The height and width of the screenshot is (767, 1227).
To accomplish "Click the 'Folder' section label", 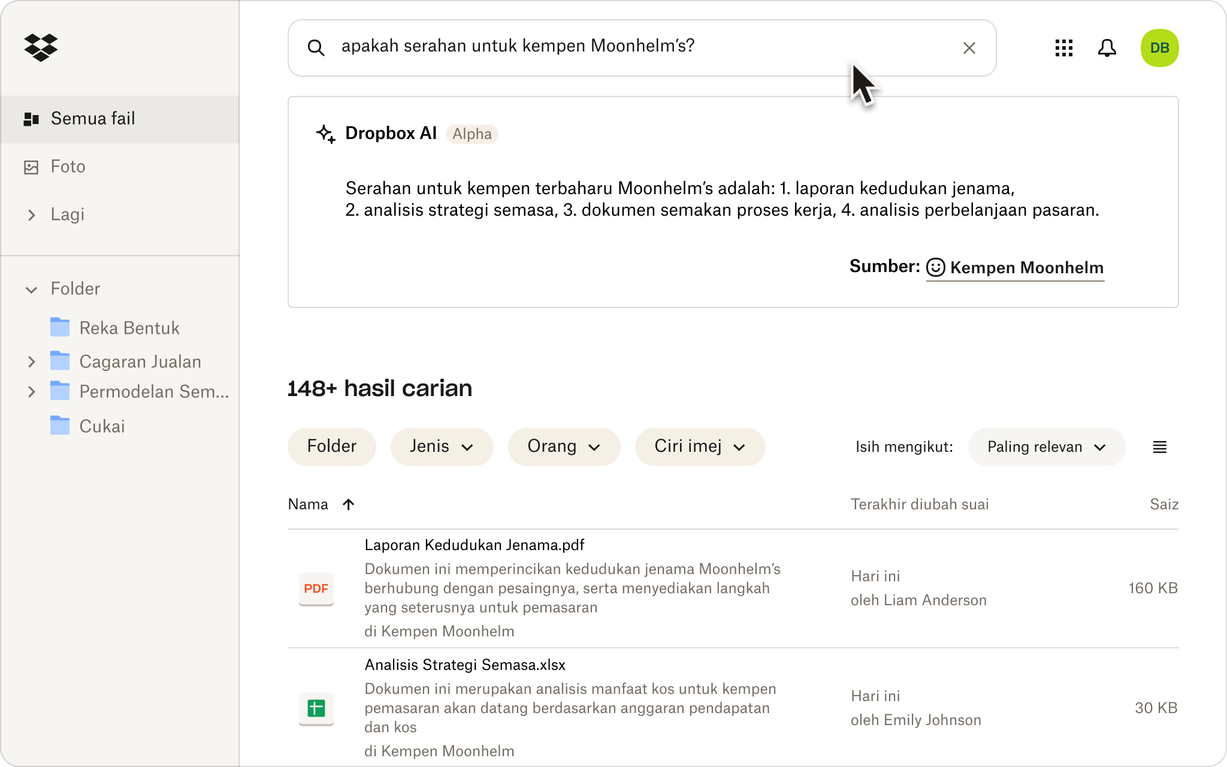I will [75, 289].
